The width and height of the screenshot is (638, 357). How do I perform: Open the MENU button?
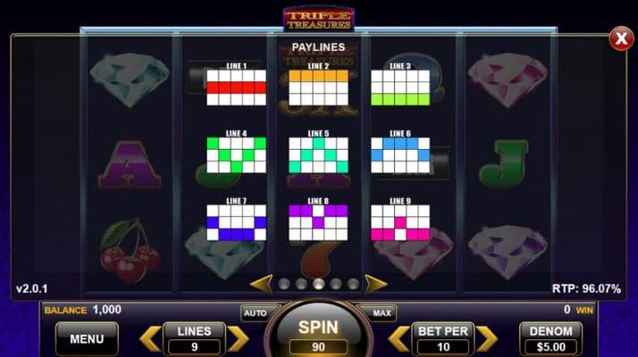pos(87,338)
